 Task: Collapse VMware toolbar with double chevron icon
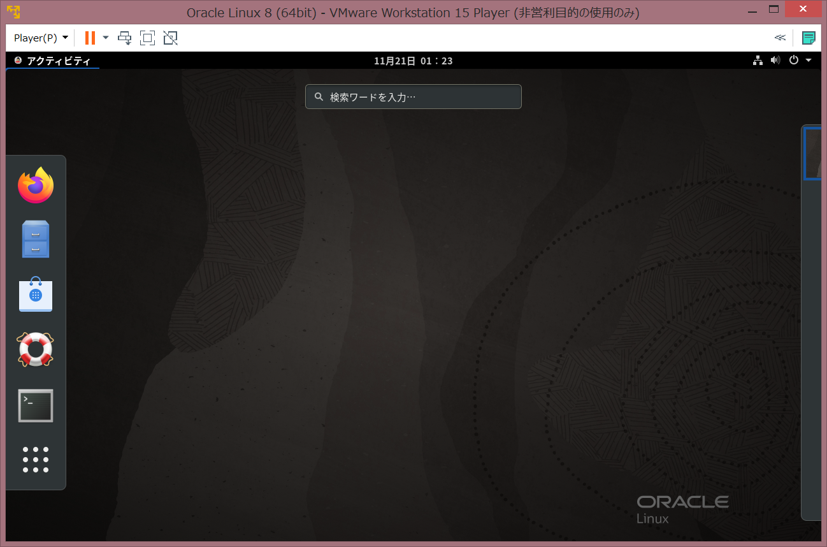point(780,38)
